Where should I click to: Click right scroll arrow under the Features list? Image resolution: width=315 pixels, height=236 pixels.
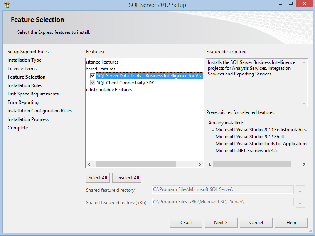[x=200, y=164]
